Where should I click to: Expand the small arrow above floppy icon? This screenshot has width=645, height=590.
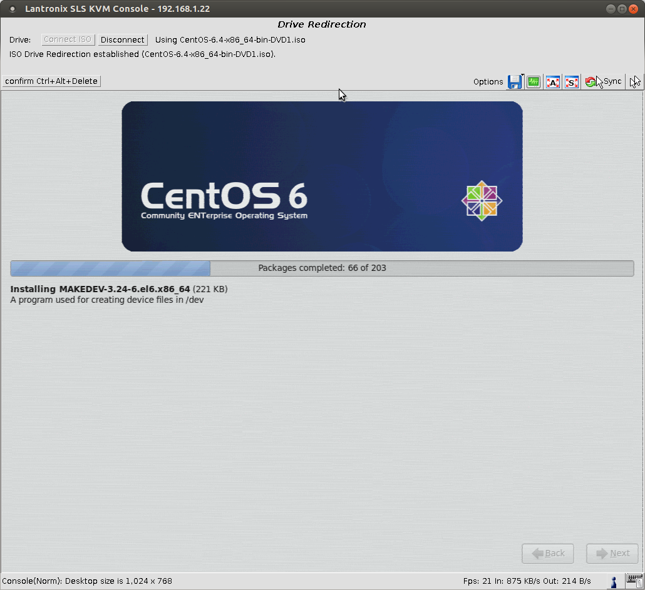(522, 76)
